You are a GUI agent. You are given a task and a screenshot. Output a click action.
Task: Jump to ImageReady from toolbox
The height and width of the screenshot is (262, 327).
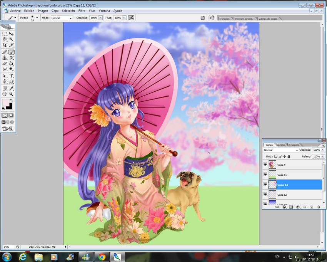(8, 129)
